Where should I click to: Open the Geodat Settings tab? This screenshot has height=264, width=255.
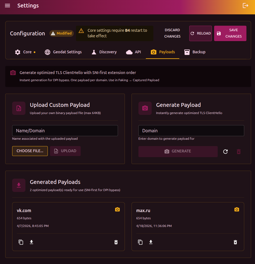click(63, 52)
